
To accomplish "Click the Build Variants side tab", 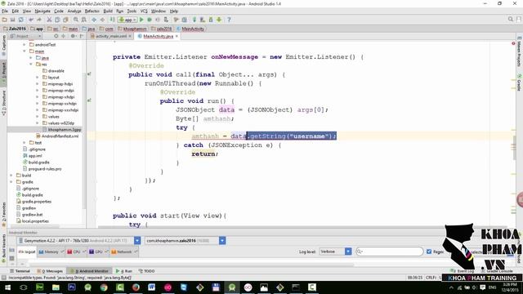I will 3,248.
